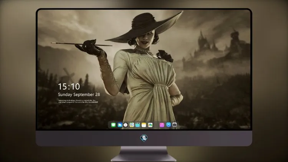Click the 15:10 clock widget

click(x=69, y=86)
